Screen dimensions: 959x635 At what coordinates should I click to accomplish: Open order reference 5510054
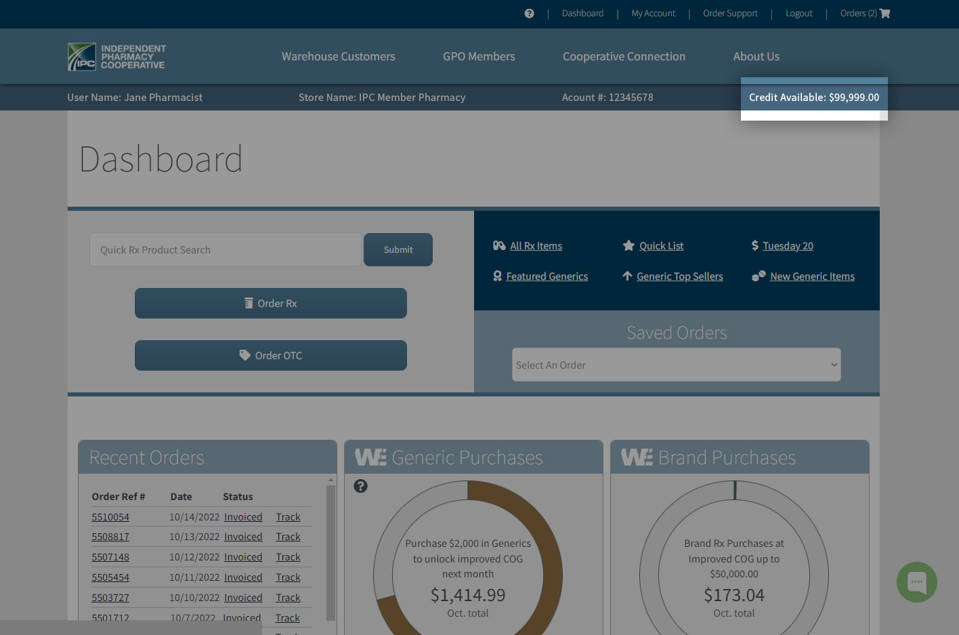(110, 517)
